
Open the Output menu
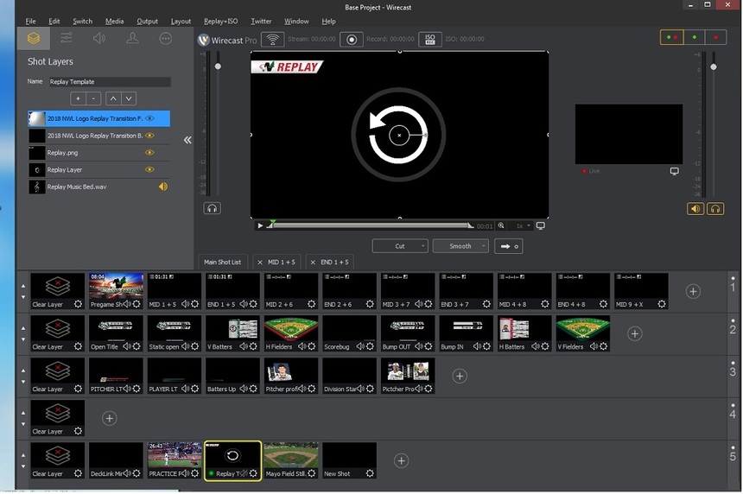[x=147, y=22]
